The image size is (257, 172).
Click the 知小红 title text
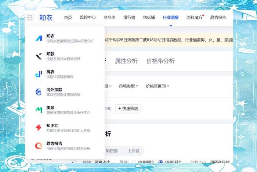tap(52, 126)
